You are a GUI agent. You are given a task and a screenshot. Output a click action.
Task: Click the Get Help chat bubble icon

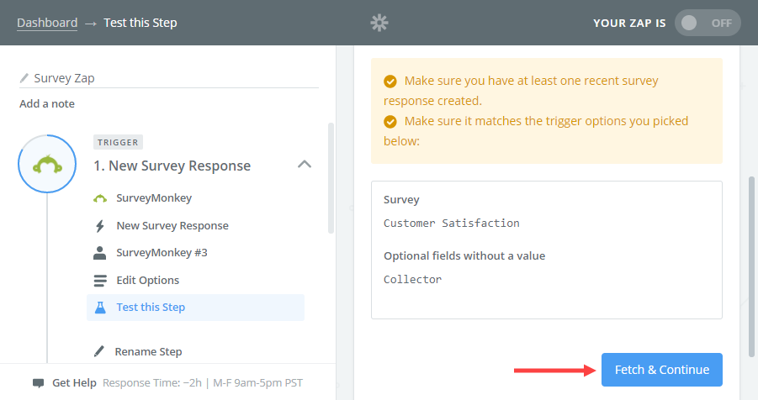[38, 383]
